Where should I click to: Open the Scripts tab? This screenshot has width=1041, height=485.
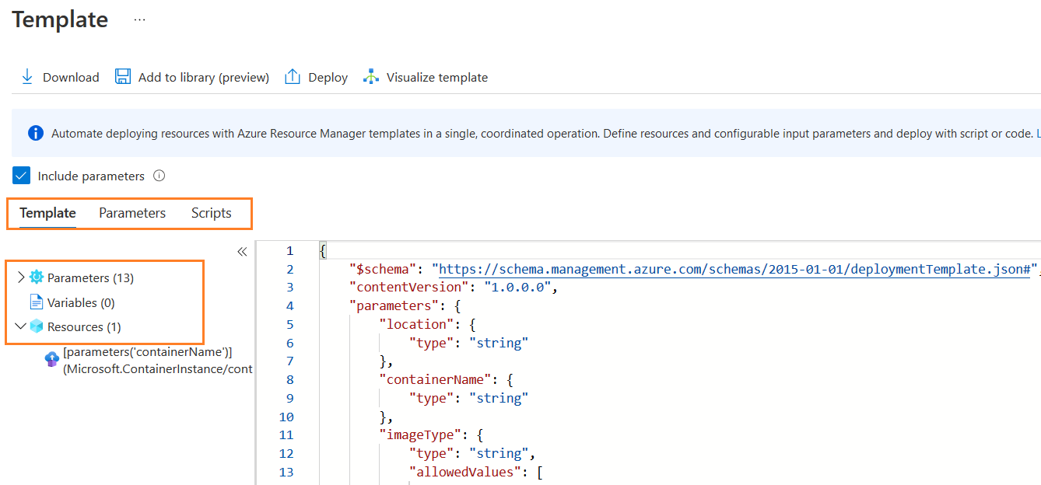coord(212,213)
